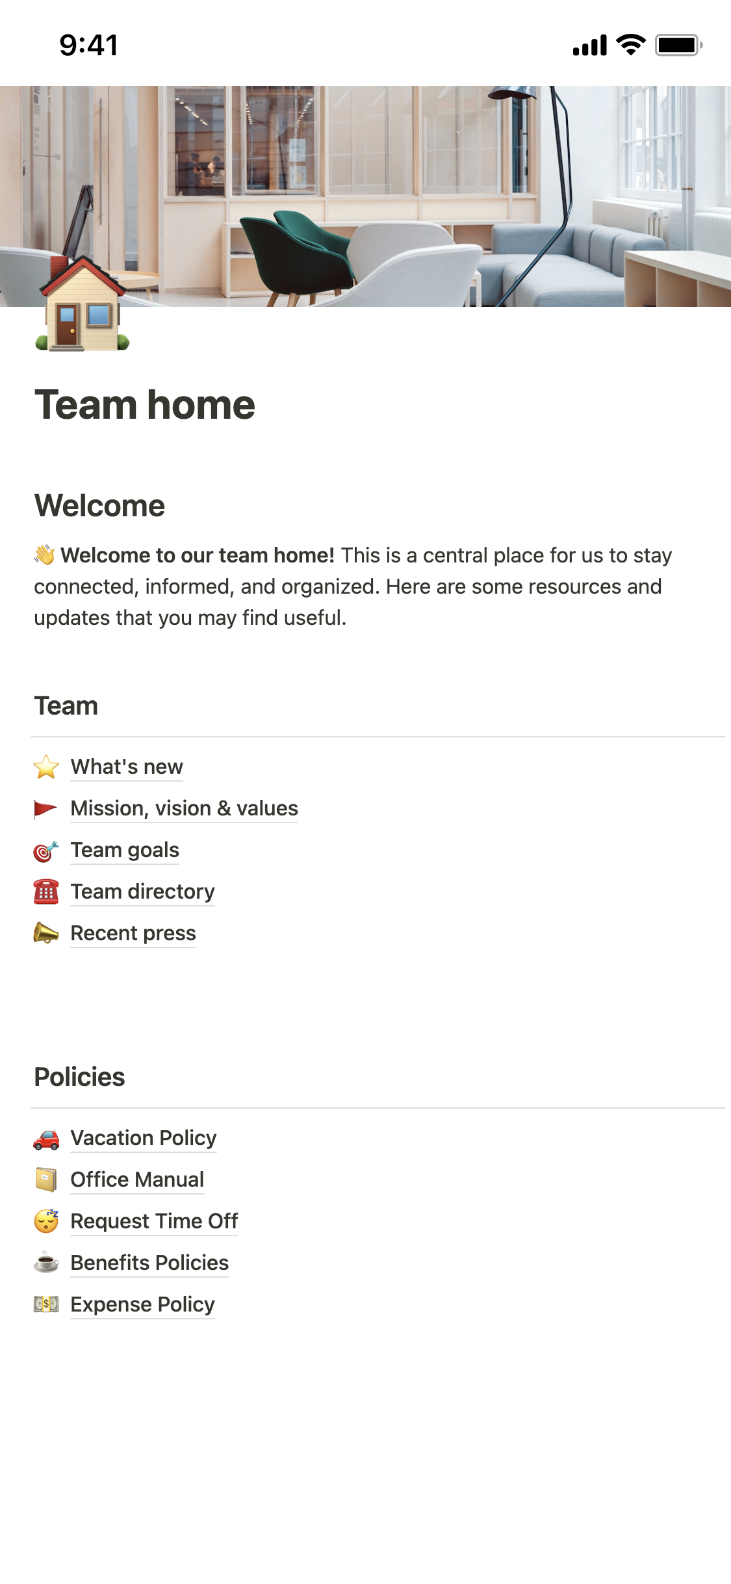The width and height of the screenshot is (731, 1584).
Task: Open Mission, vision & values page
Action: click(x=184, y=809)
